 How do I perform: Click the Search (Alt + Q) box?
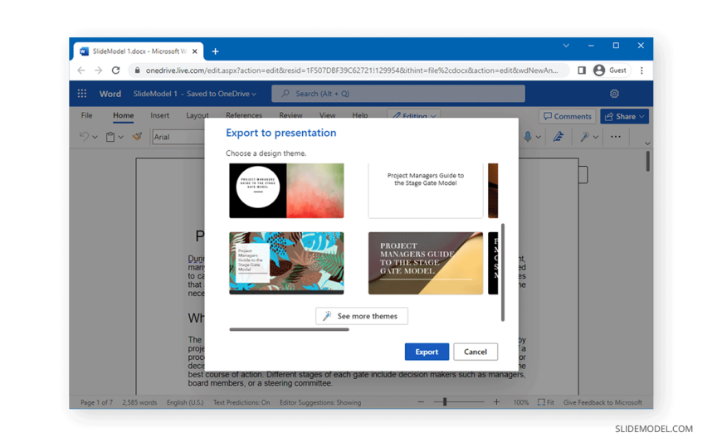tap(398, 94)
